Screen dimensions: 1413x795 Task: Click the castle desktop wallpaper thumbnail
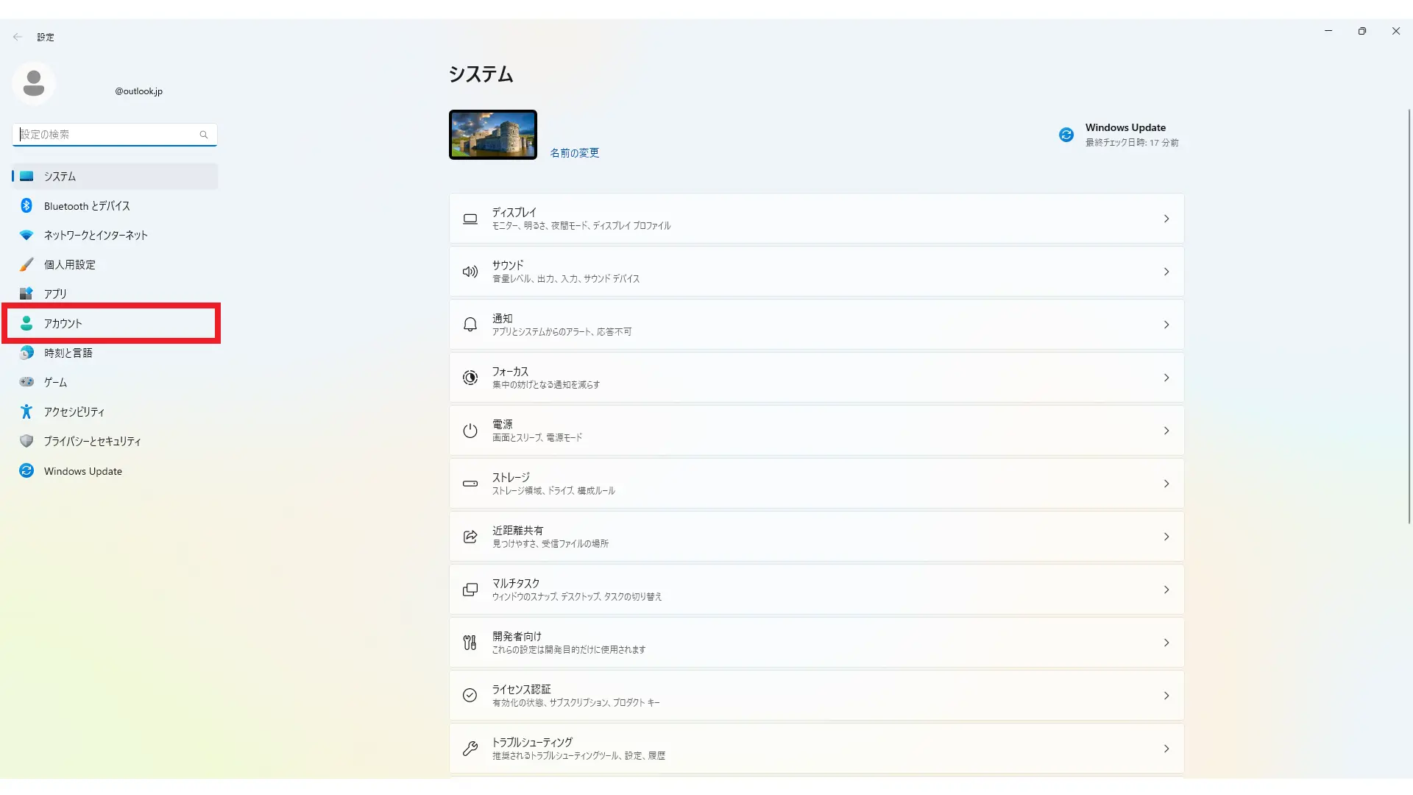(493, 135)
